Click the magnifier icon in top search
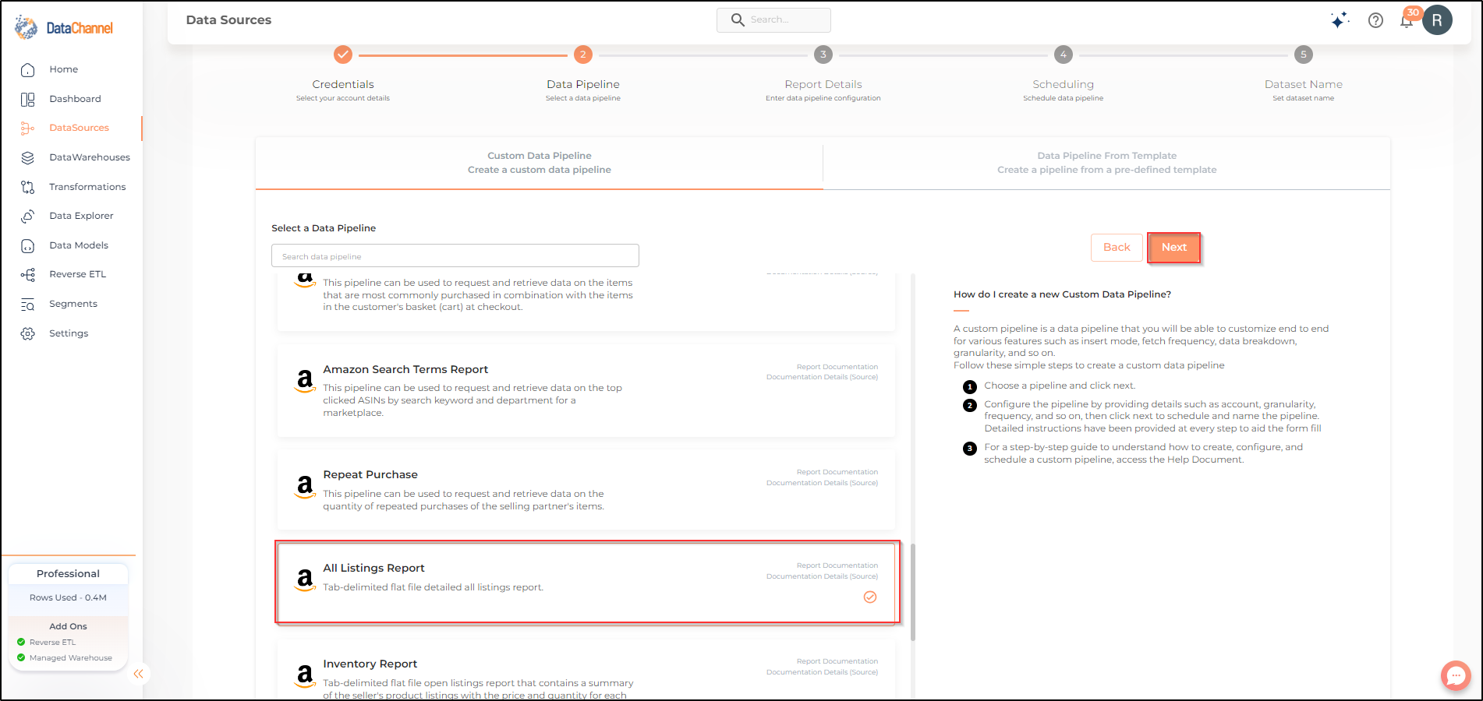 coord(738,19)
